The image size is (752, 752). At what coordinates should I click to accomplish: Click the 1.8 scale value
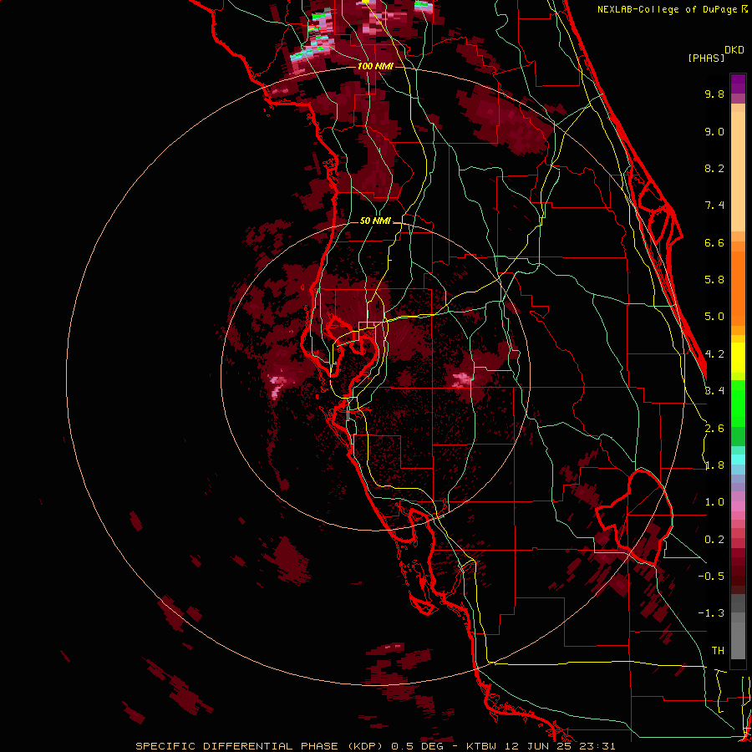[714, 465]
